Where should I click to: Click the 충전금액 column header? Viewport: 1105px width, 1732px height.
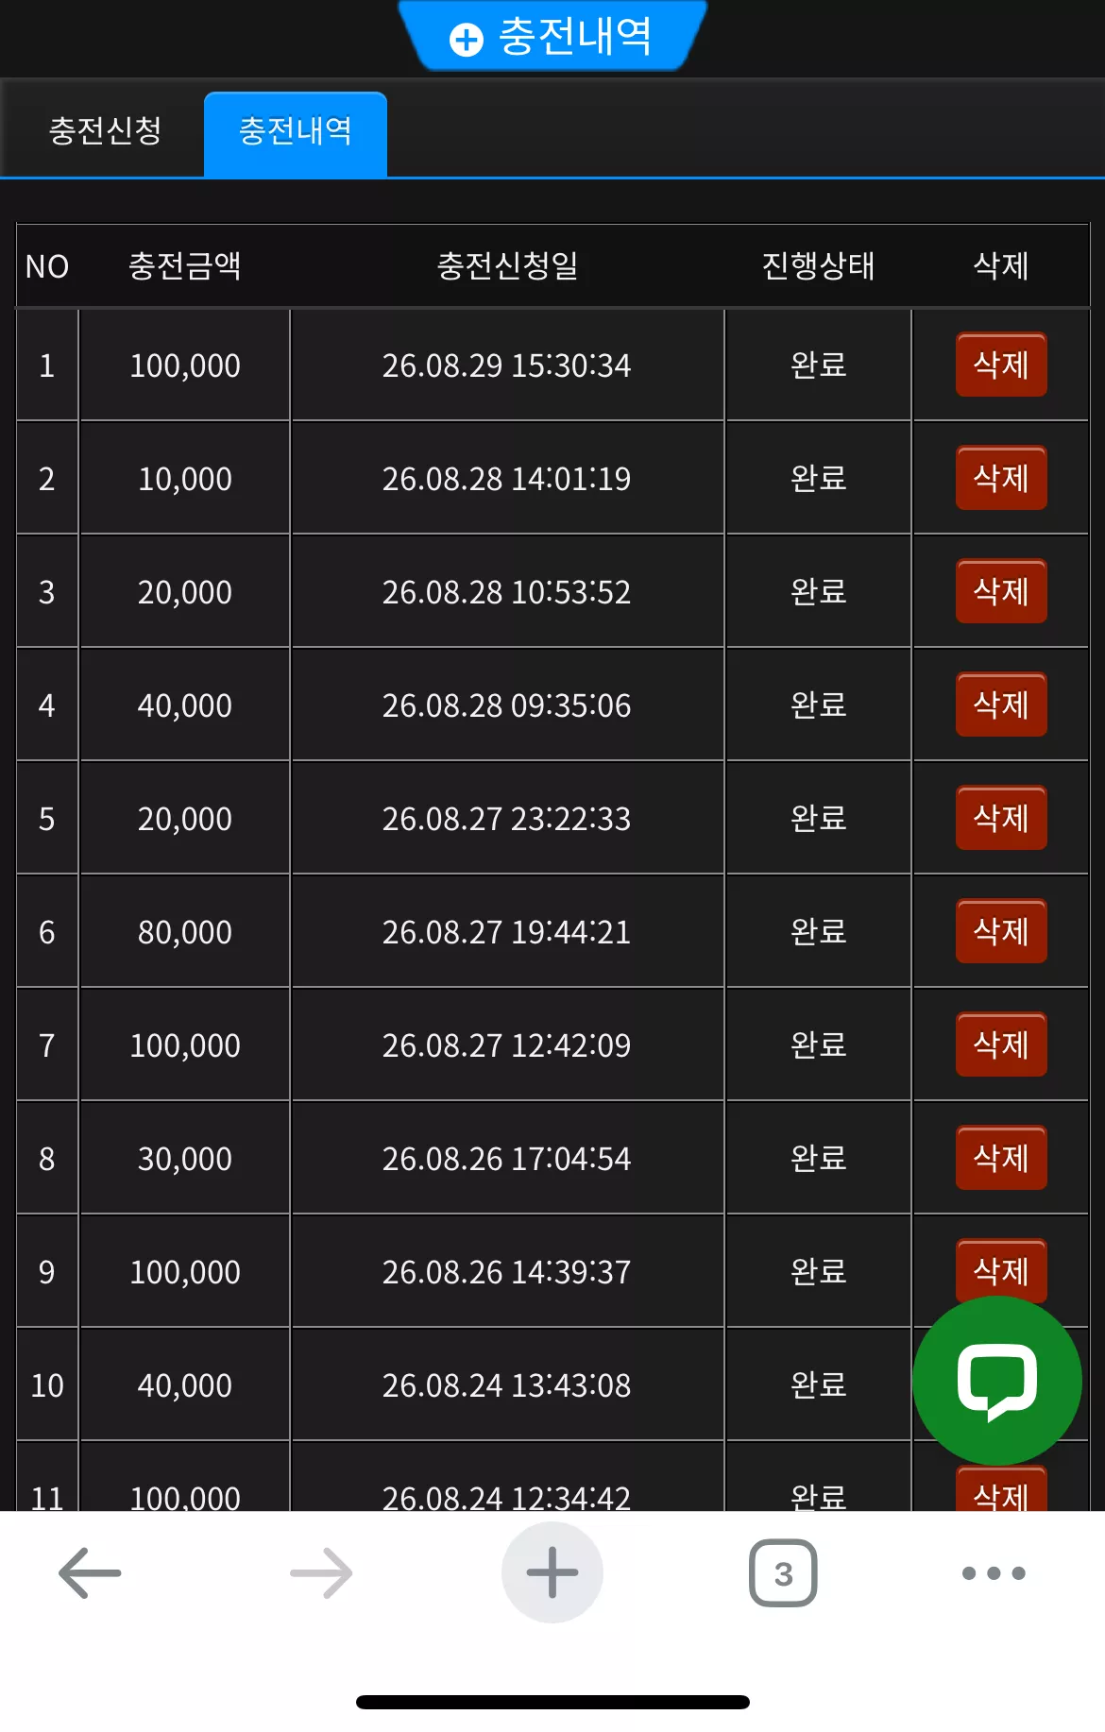(185, 266)
